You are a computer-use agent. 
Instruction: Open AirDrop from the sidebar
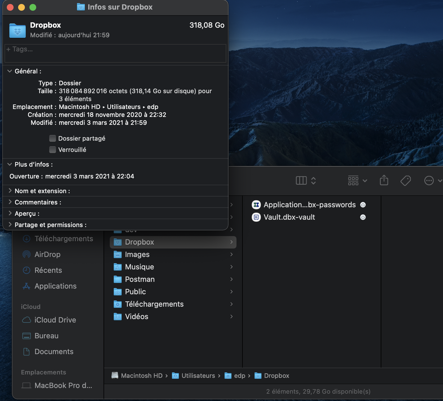[47, 254]
